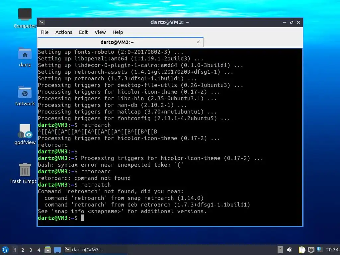Open the file manager taskbar launcher
340x255 pixels.
coord(48,250)
